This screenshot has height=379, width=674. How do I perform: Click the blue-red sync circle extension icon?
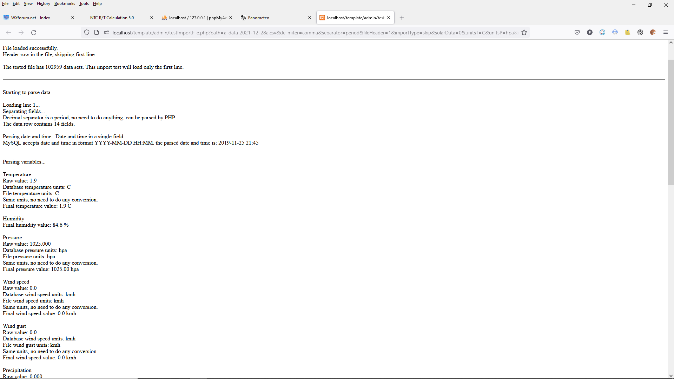pyautogui.click(x=602, y=32)
